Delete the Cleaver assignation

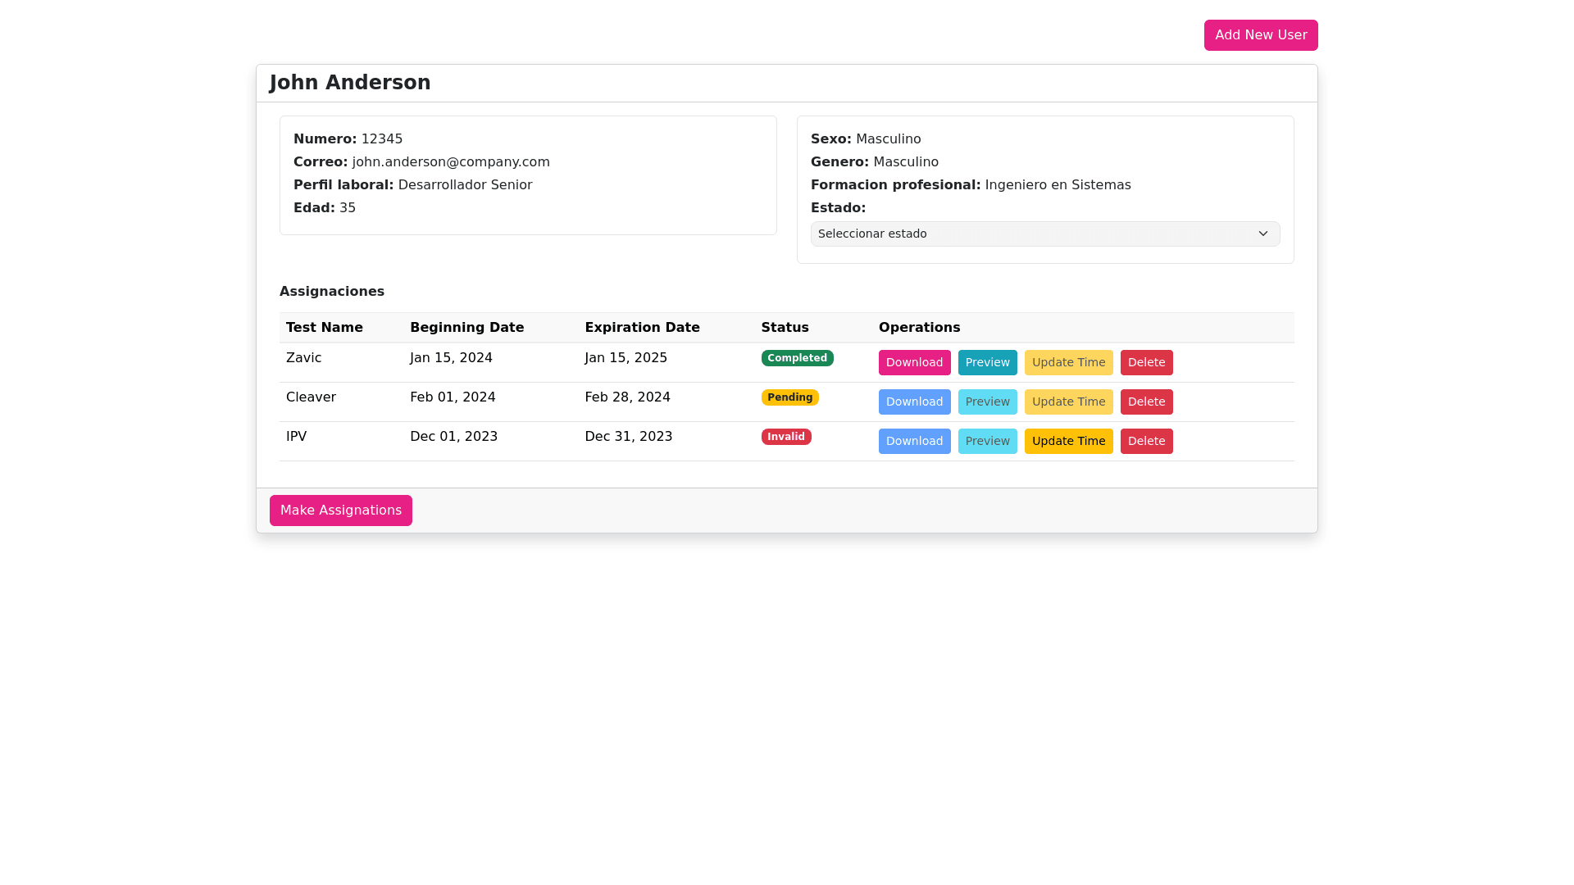coord(1146,402)
